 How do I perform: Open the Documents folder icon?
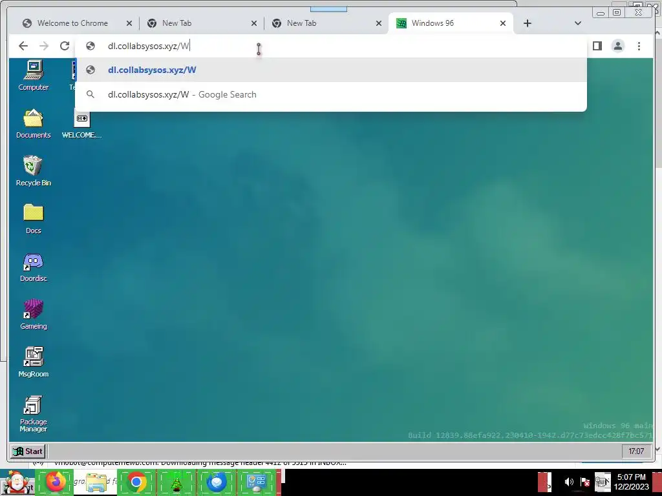tap(34, 123)
